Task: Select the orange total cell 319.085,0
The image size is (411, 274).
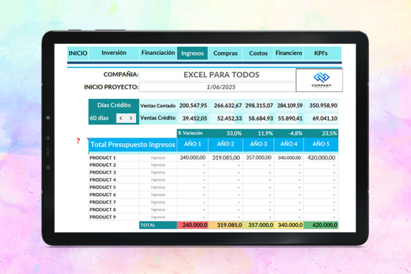Action: pyautogui.click(x=226, y=225)
